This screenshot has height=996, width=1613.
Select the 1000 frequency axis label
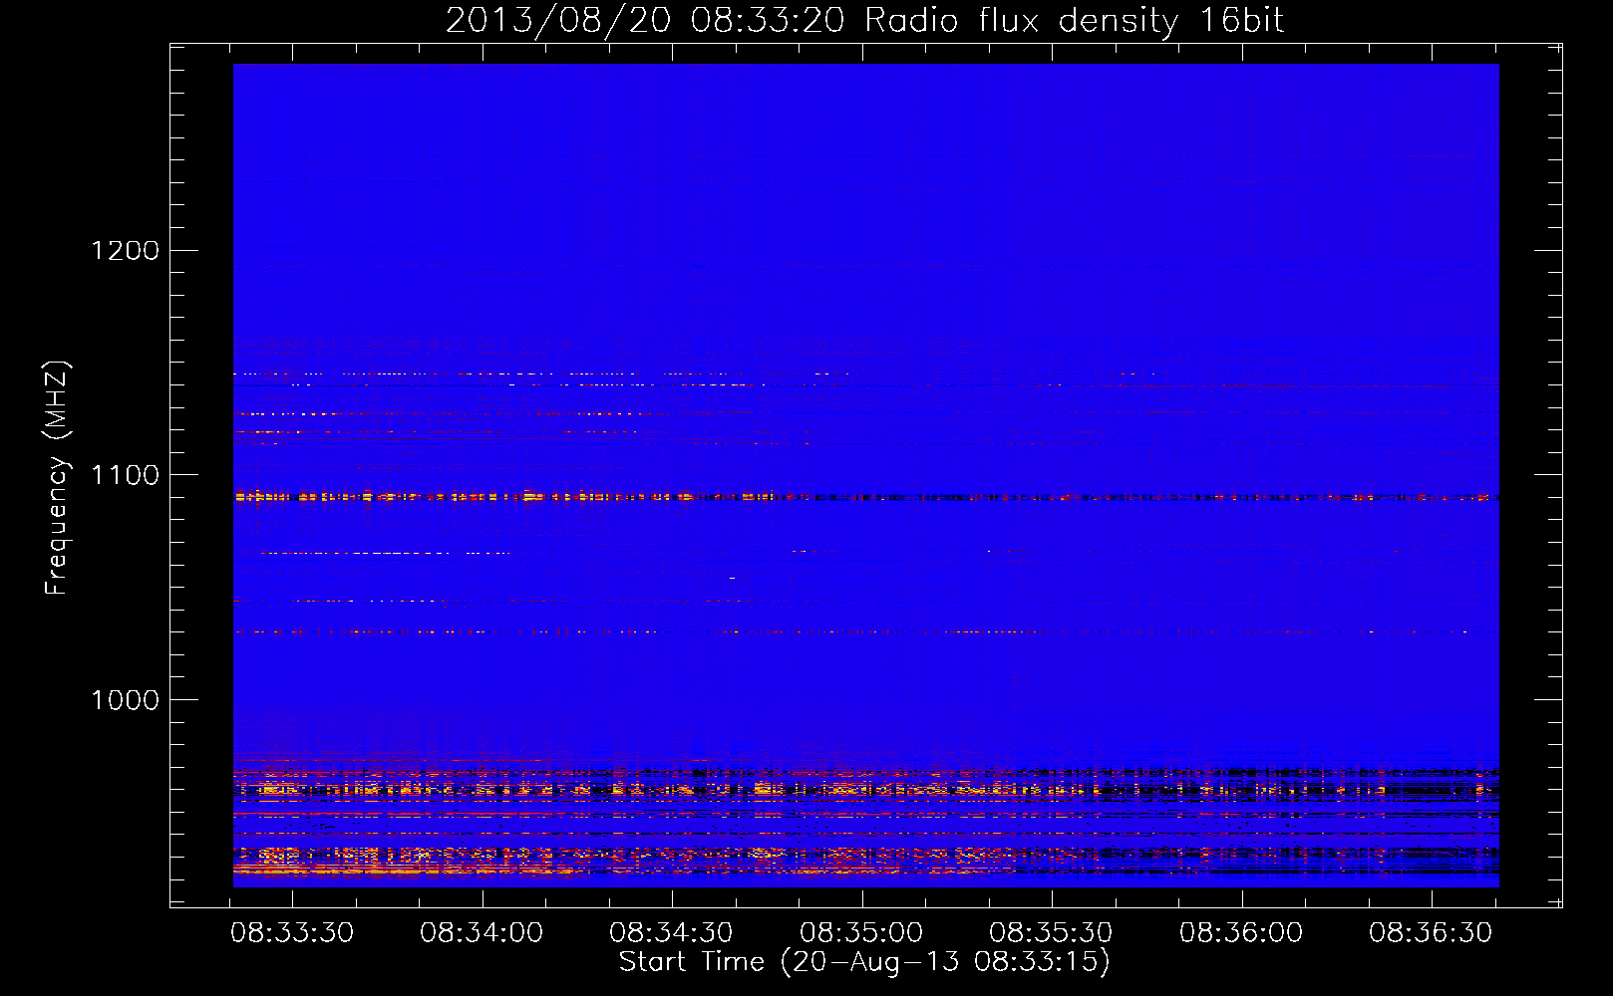pos(126,700)
